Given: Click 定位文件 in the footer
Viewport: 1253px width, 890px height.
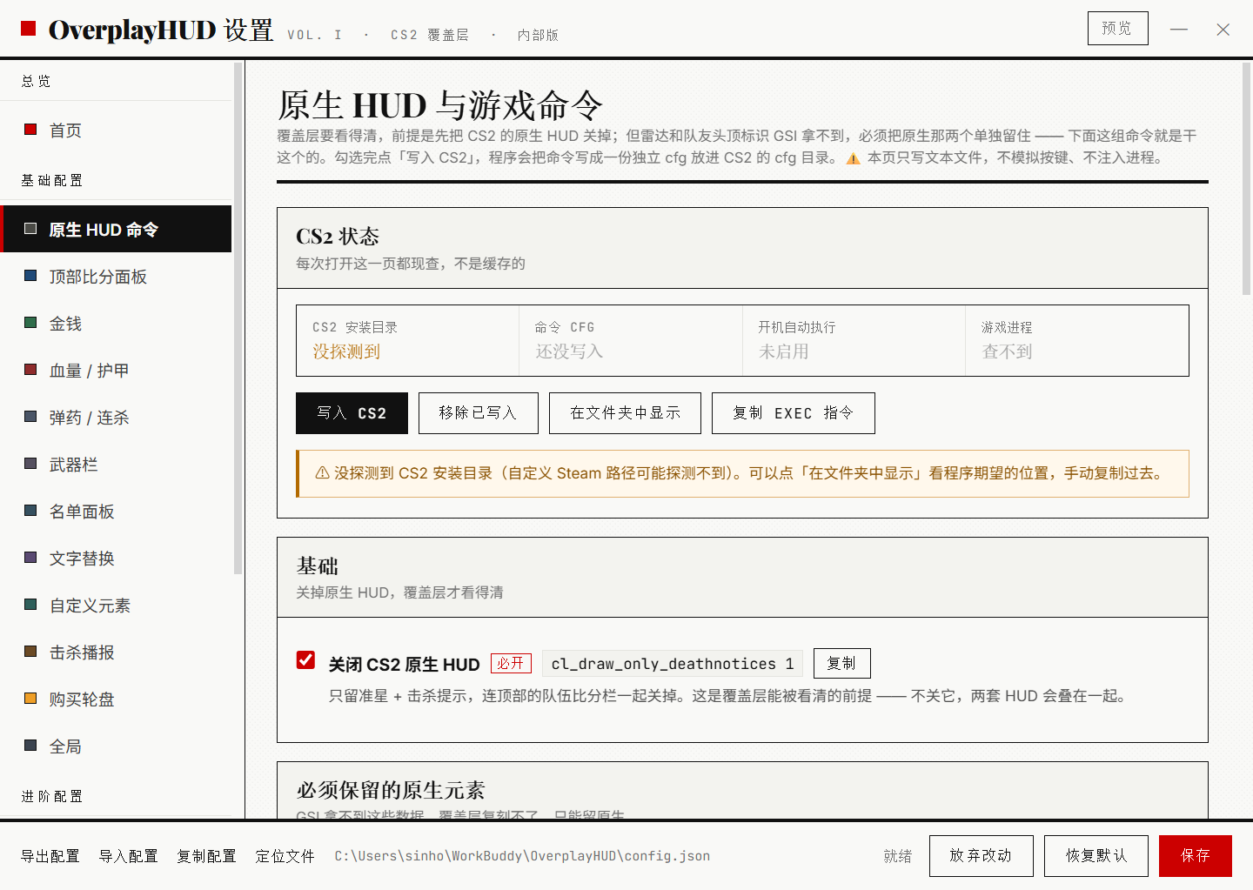Looking at the screenshot, I should click(x=285, y=856).
